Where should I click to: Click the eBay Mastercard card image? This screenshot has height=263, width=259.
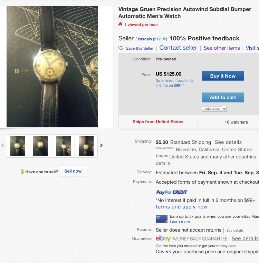point(162,219)
